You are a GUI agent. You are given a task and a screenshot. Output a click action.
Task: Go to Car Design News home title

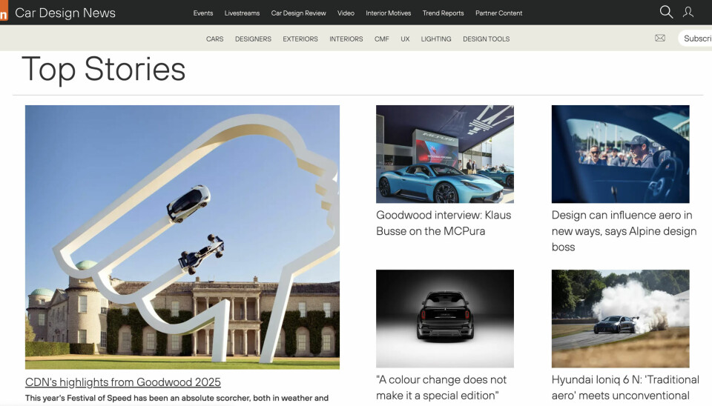(x=65, y=13)
